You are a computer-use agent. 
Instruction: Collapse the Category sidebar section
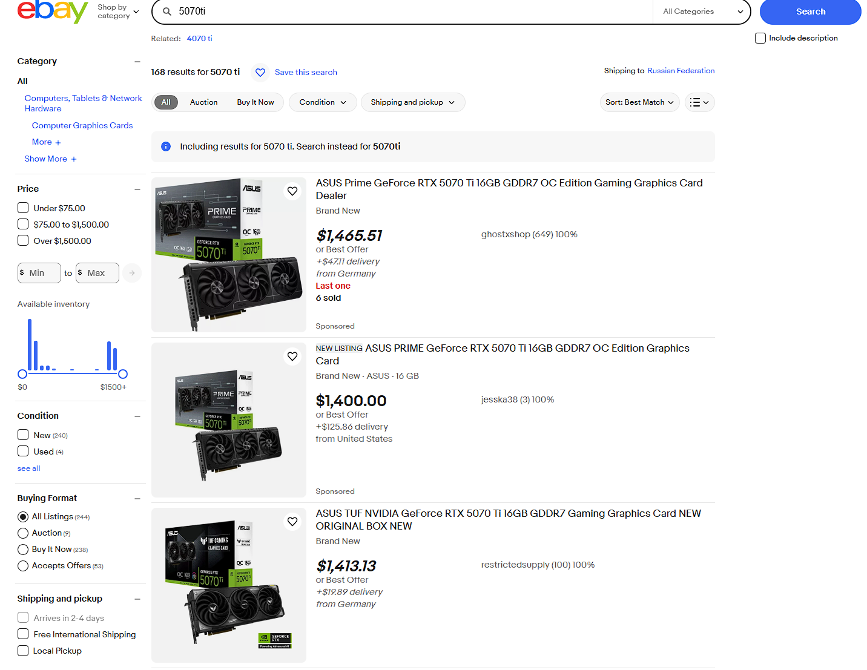(x=137, y=62)
